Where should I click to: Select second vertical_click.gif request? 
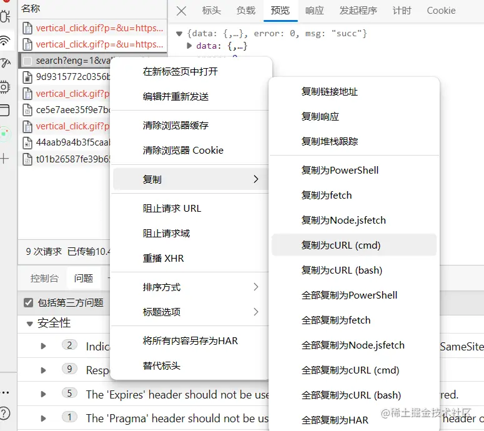tap(93, 44)
